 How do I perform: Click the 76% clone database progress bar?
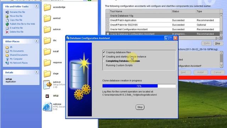(x=139, y=86)
